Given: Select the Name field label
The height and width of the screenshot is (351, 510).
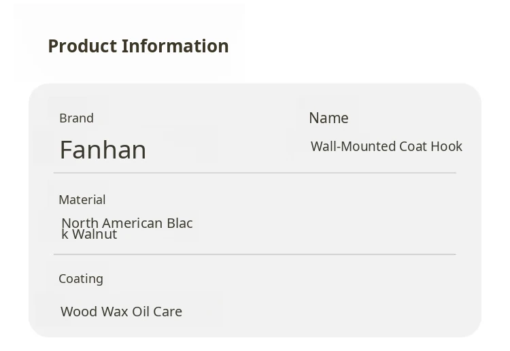Looking at the screenshot, I should coord(328,118).
